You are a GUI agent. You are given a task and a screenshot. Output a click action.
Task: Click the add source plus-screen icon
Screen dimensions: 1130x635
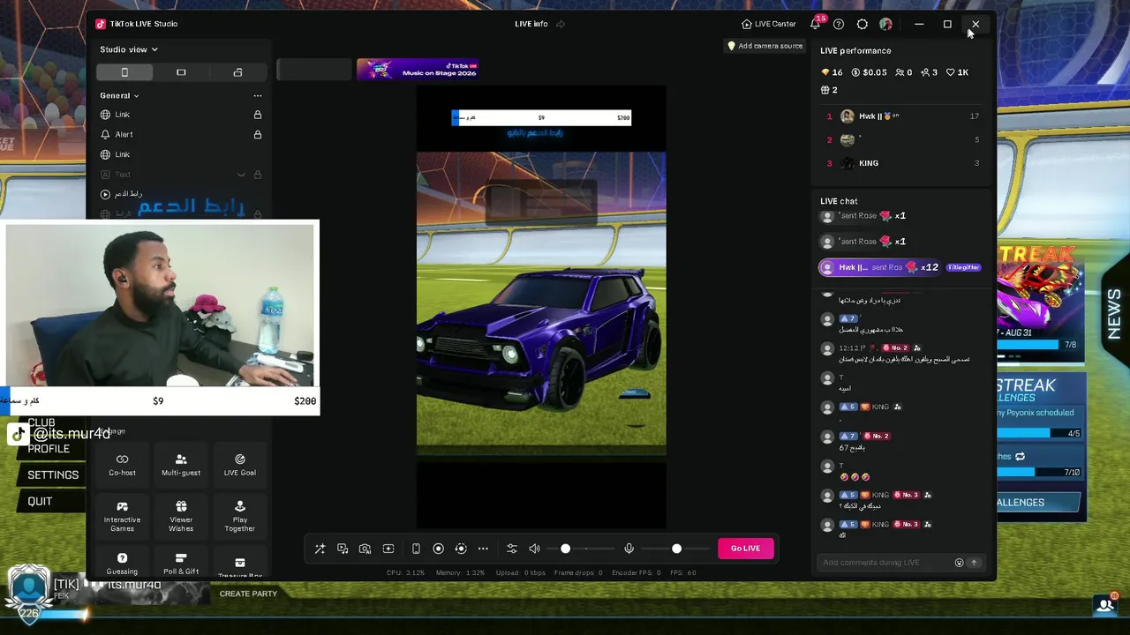pos(388,549)
